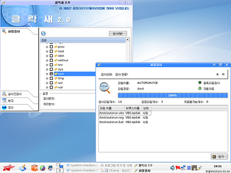Image resolution: width=231 pixels, height=173 pixels.
Task: Click the 검사(N) scan button
Action: 118,33
